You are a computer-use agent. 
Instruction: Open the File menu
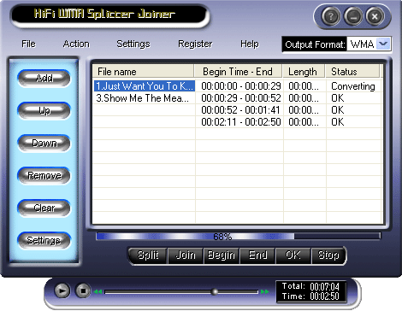[x=28, y=44]
